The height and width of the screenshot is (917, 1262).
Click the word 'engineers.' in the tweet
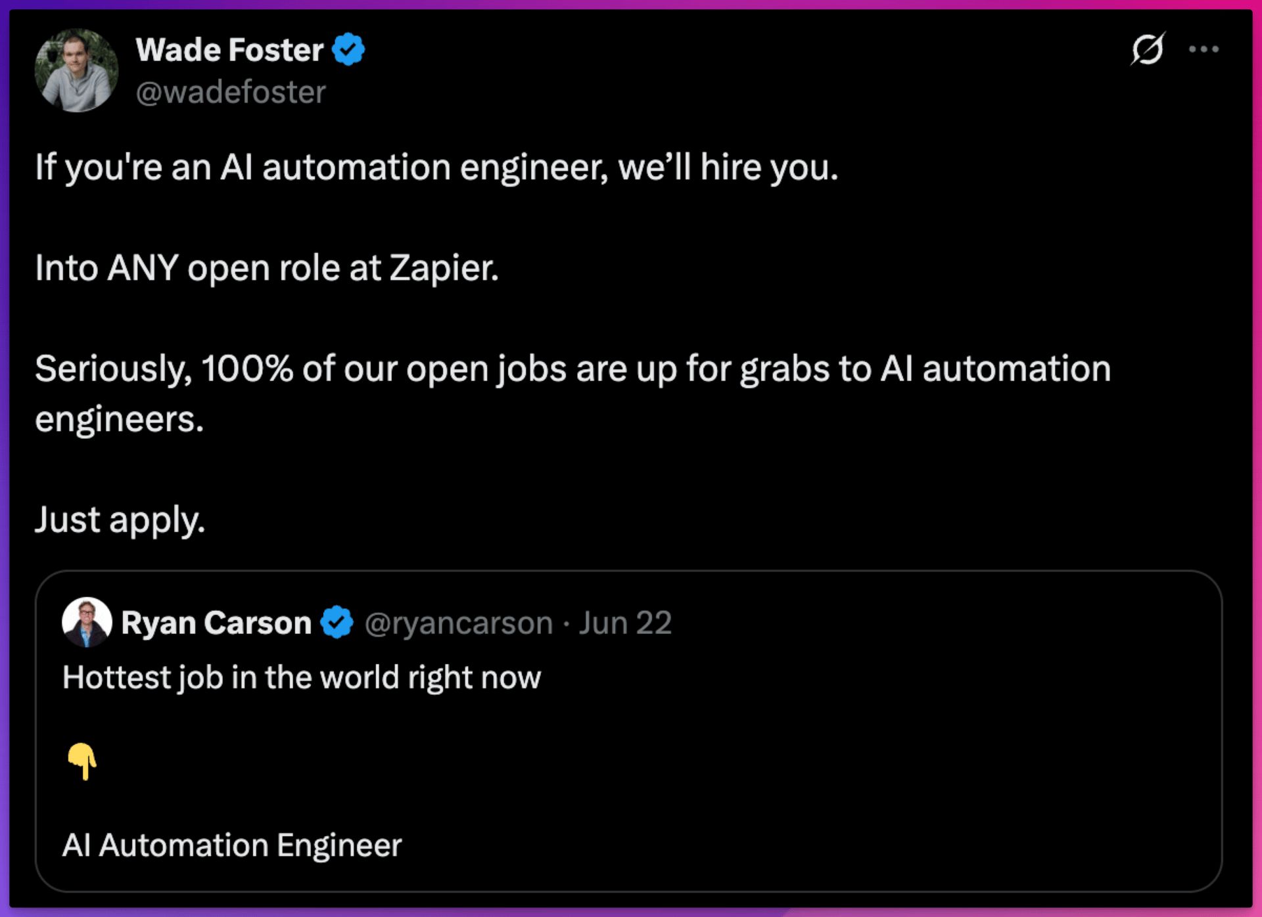[120, 420]
